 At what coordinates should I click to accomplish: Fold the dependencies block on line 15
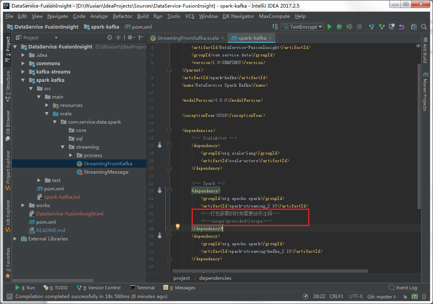(x=169, y=130)
